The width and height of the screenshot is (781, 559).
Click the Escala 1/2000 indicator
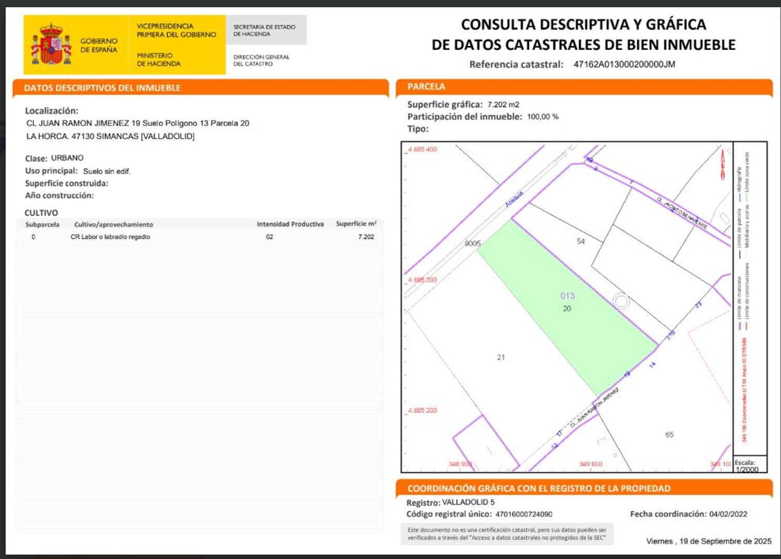click(x=746, y=465)
